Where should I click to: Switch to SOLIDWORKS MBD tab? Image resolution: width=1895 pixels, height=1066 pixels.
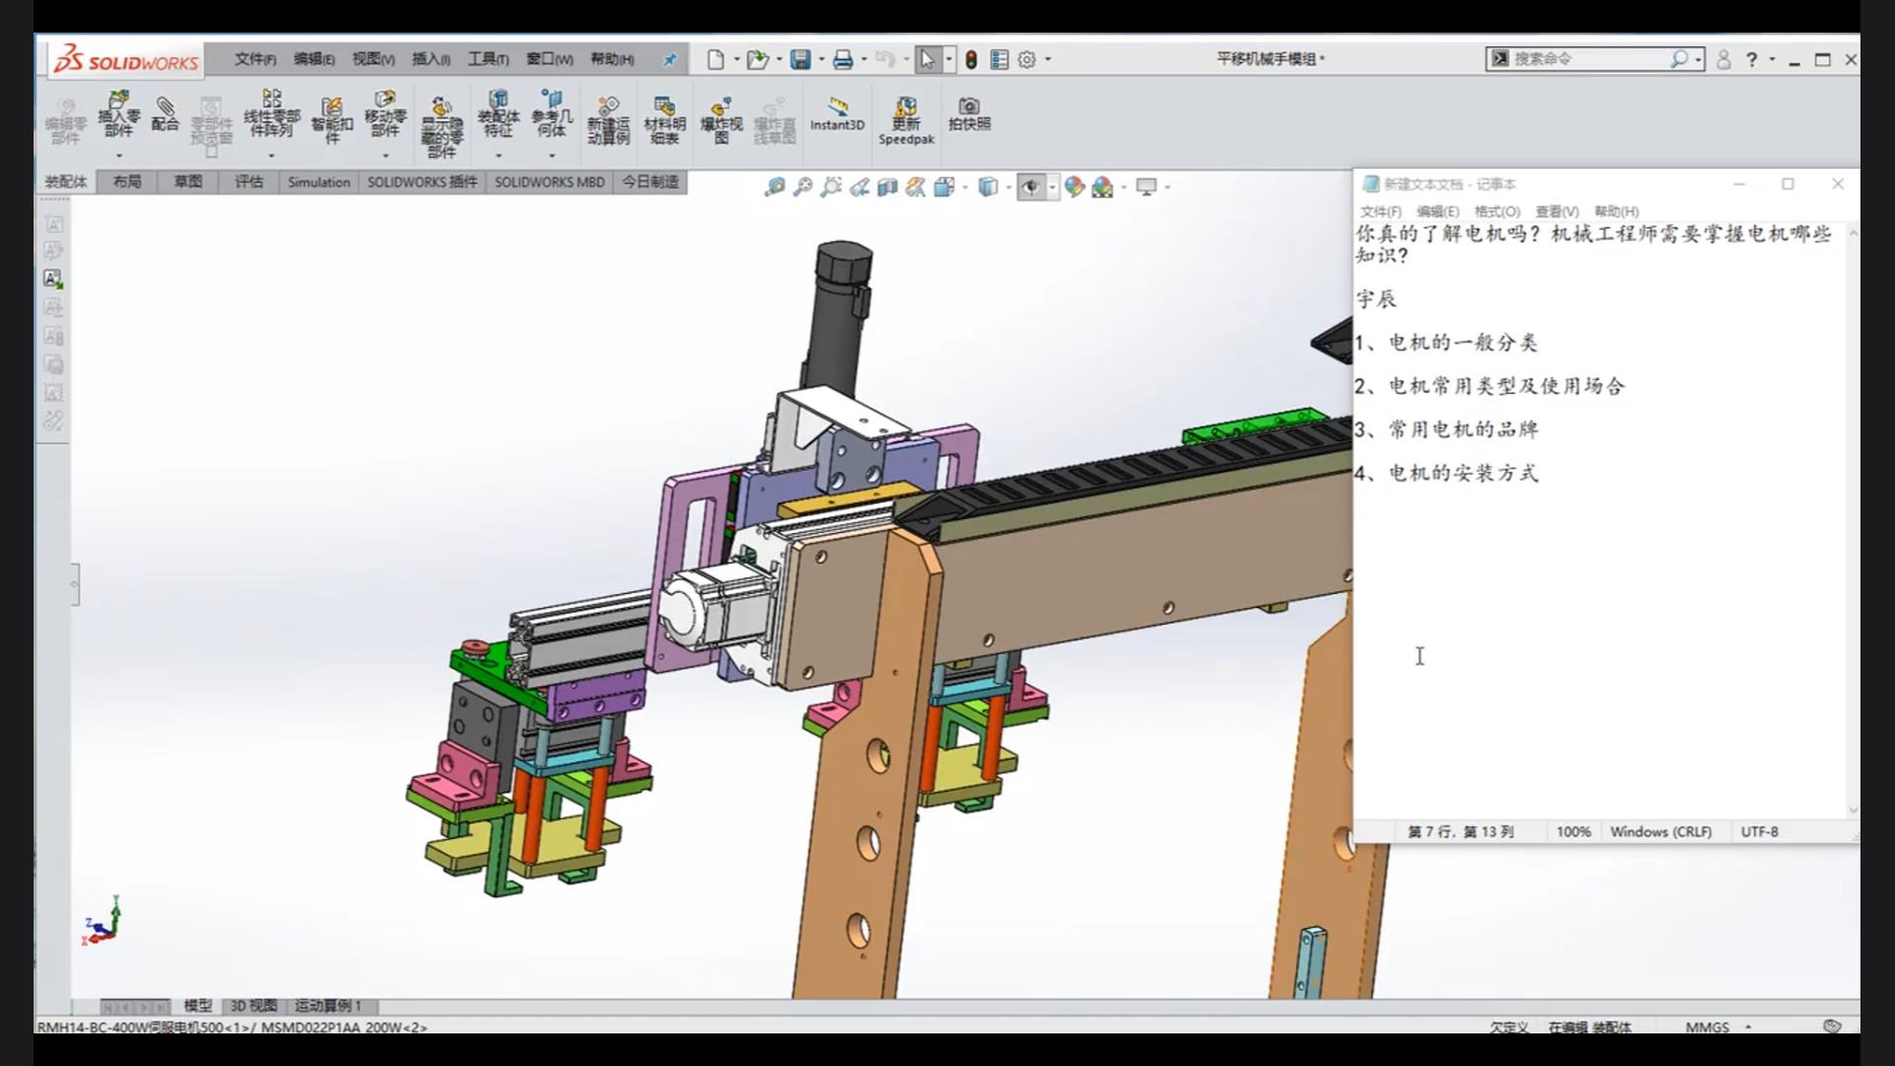[550, 182]
